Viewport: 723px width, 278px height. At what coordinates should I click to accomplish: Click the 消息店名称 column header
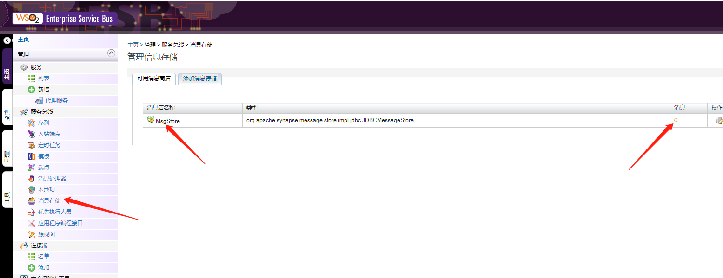click(x=193, y=108)
